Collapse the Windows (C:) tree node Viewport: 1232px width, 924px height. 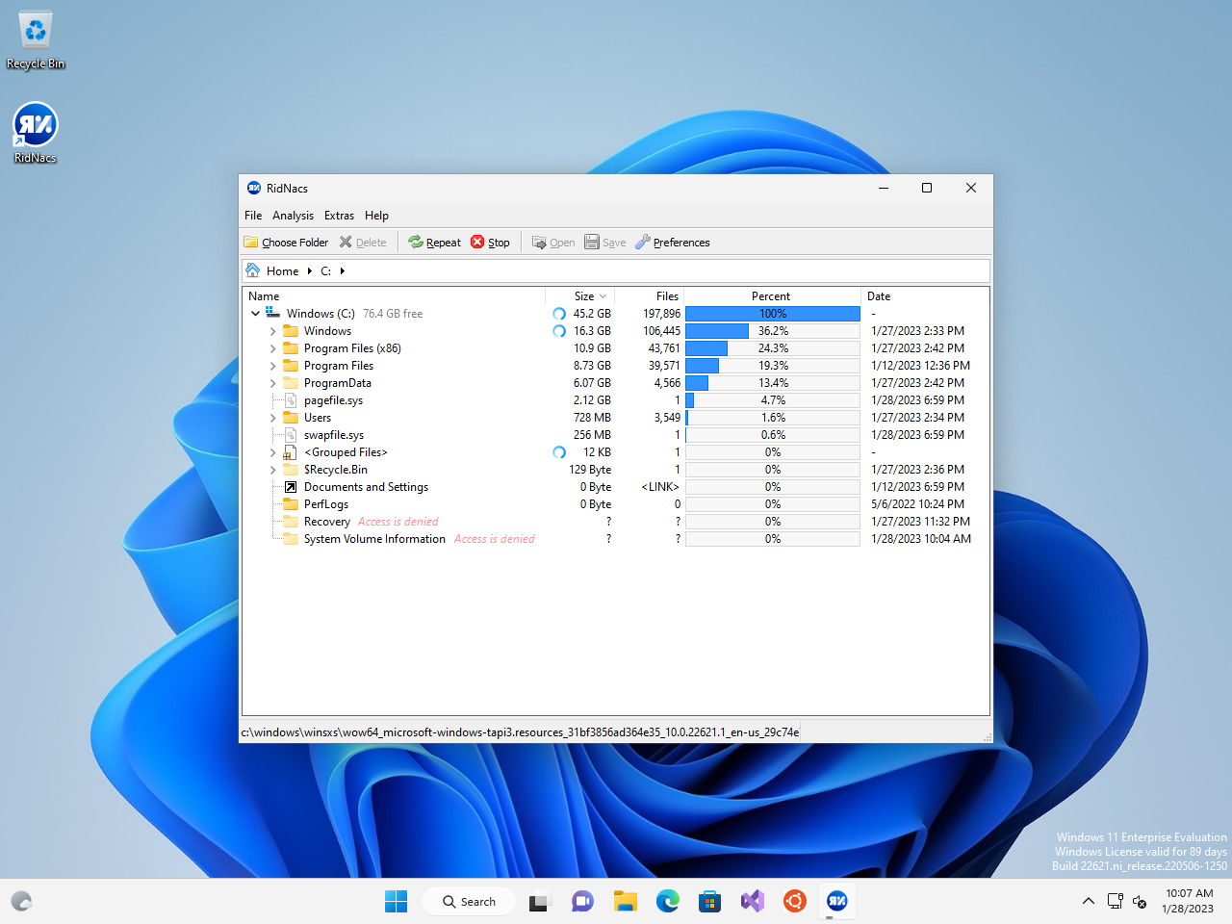(x=255, y=314)
